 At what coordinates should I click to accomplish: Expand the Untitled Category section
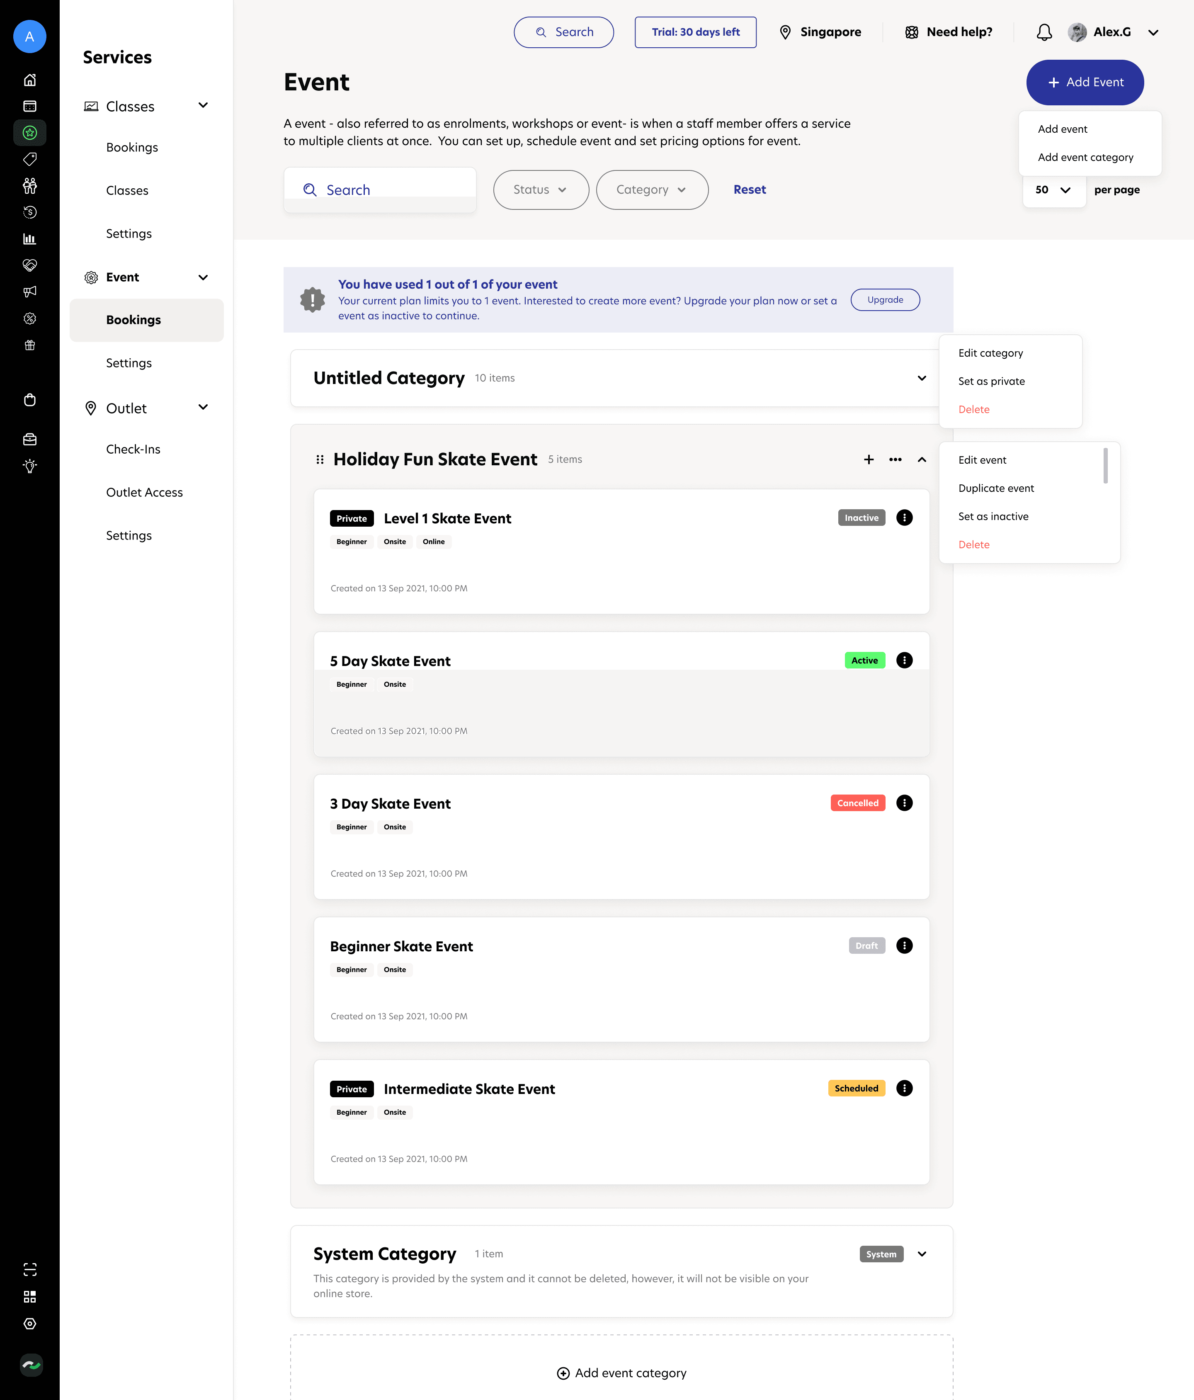click(922, 378)
